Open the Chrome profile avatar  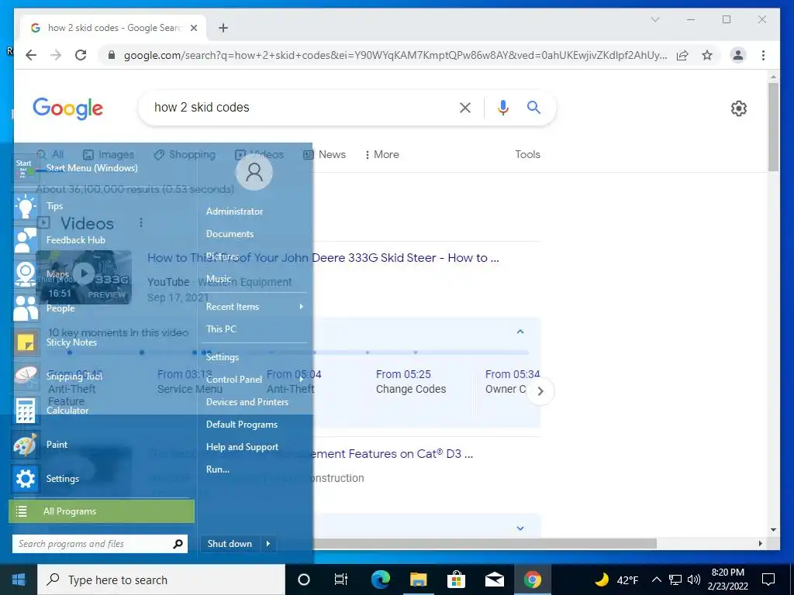(738, 55)
